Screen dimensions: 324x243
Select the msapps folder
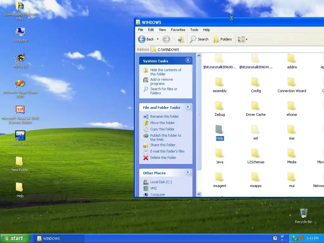tap(256, 180)
